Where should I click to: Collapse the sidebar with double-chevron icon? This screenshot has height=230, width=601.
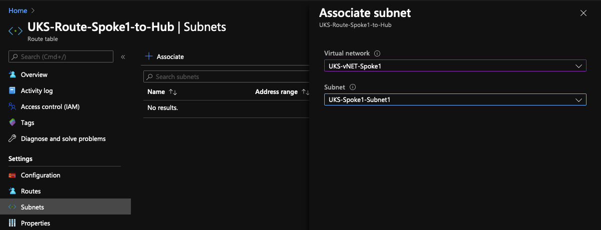pos(123,57)
